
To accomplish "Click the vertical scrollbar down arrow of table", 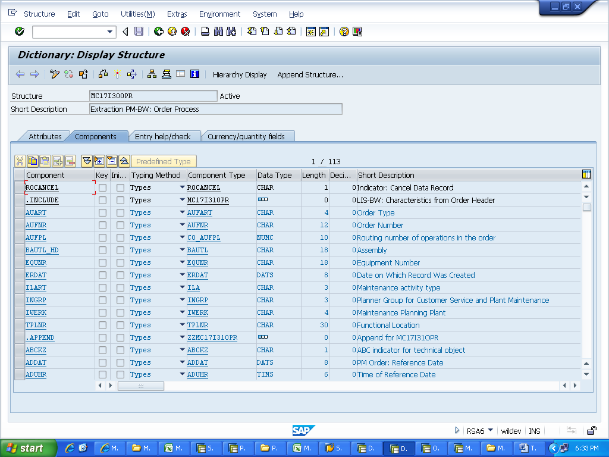I will [x=586, y=375].
